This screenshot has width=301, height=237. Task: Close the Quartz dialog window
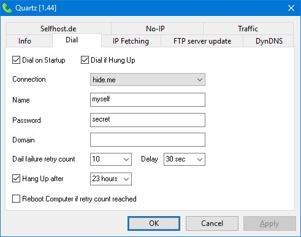click(291, 8)
